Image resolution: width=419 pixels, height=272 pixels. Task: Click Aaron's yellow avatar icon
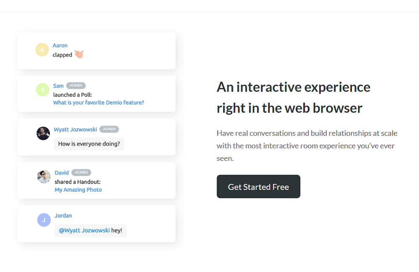tap(42, 50)
